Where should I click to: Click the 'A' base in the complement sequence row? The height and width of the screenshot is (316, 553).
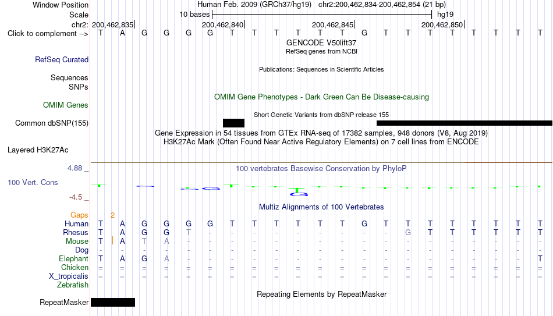(x=122, y=33)
